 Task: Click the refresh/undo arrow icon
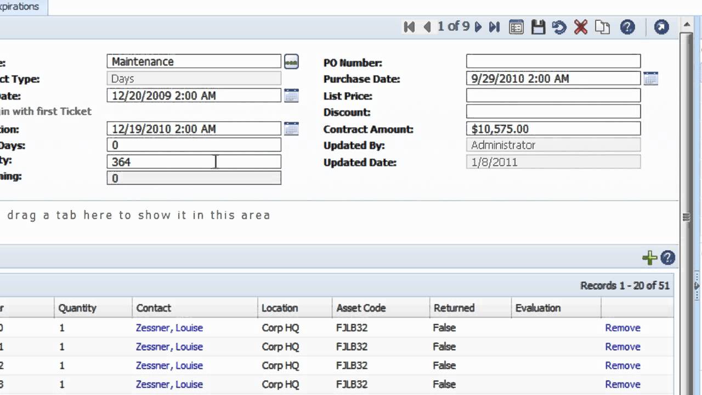[559, 27]
